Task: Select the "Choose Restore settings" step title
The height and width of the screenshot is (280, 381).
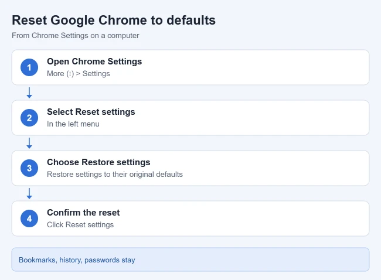Action: click(x=98, y=162)
